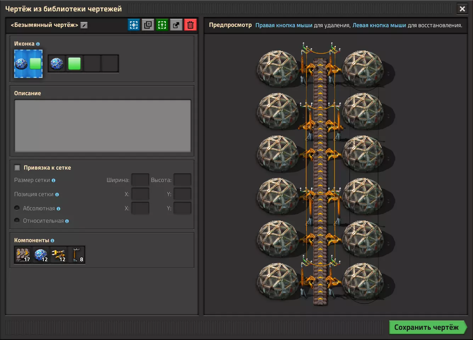Click into the Описание text box

click(103, 126)
